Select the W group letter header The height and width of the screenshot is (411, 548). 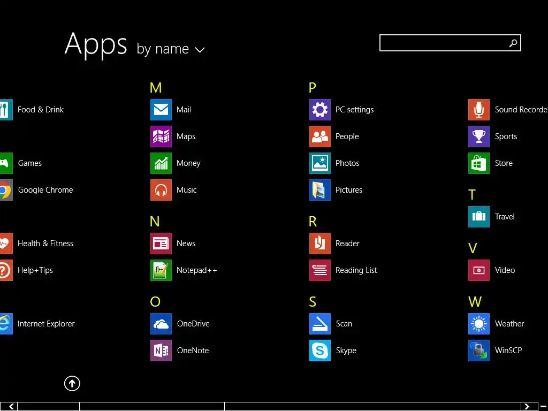pyautogui.click(x=475, y=302)
